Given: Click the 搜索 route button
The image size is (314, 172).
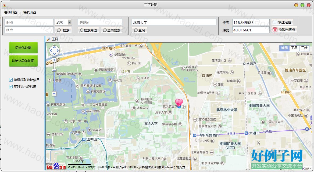Looking at the screenshot, I should point(63,30).
